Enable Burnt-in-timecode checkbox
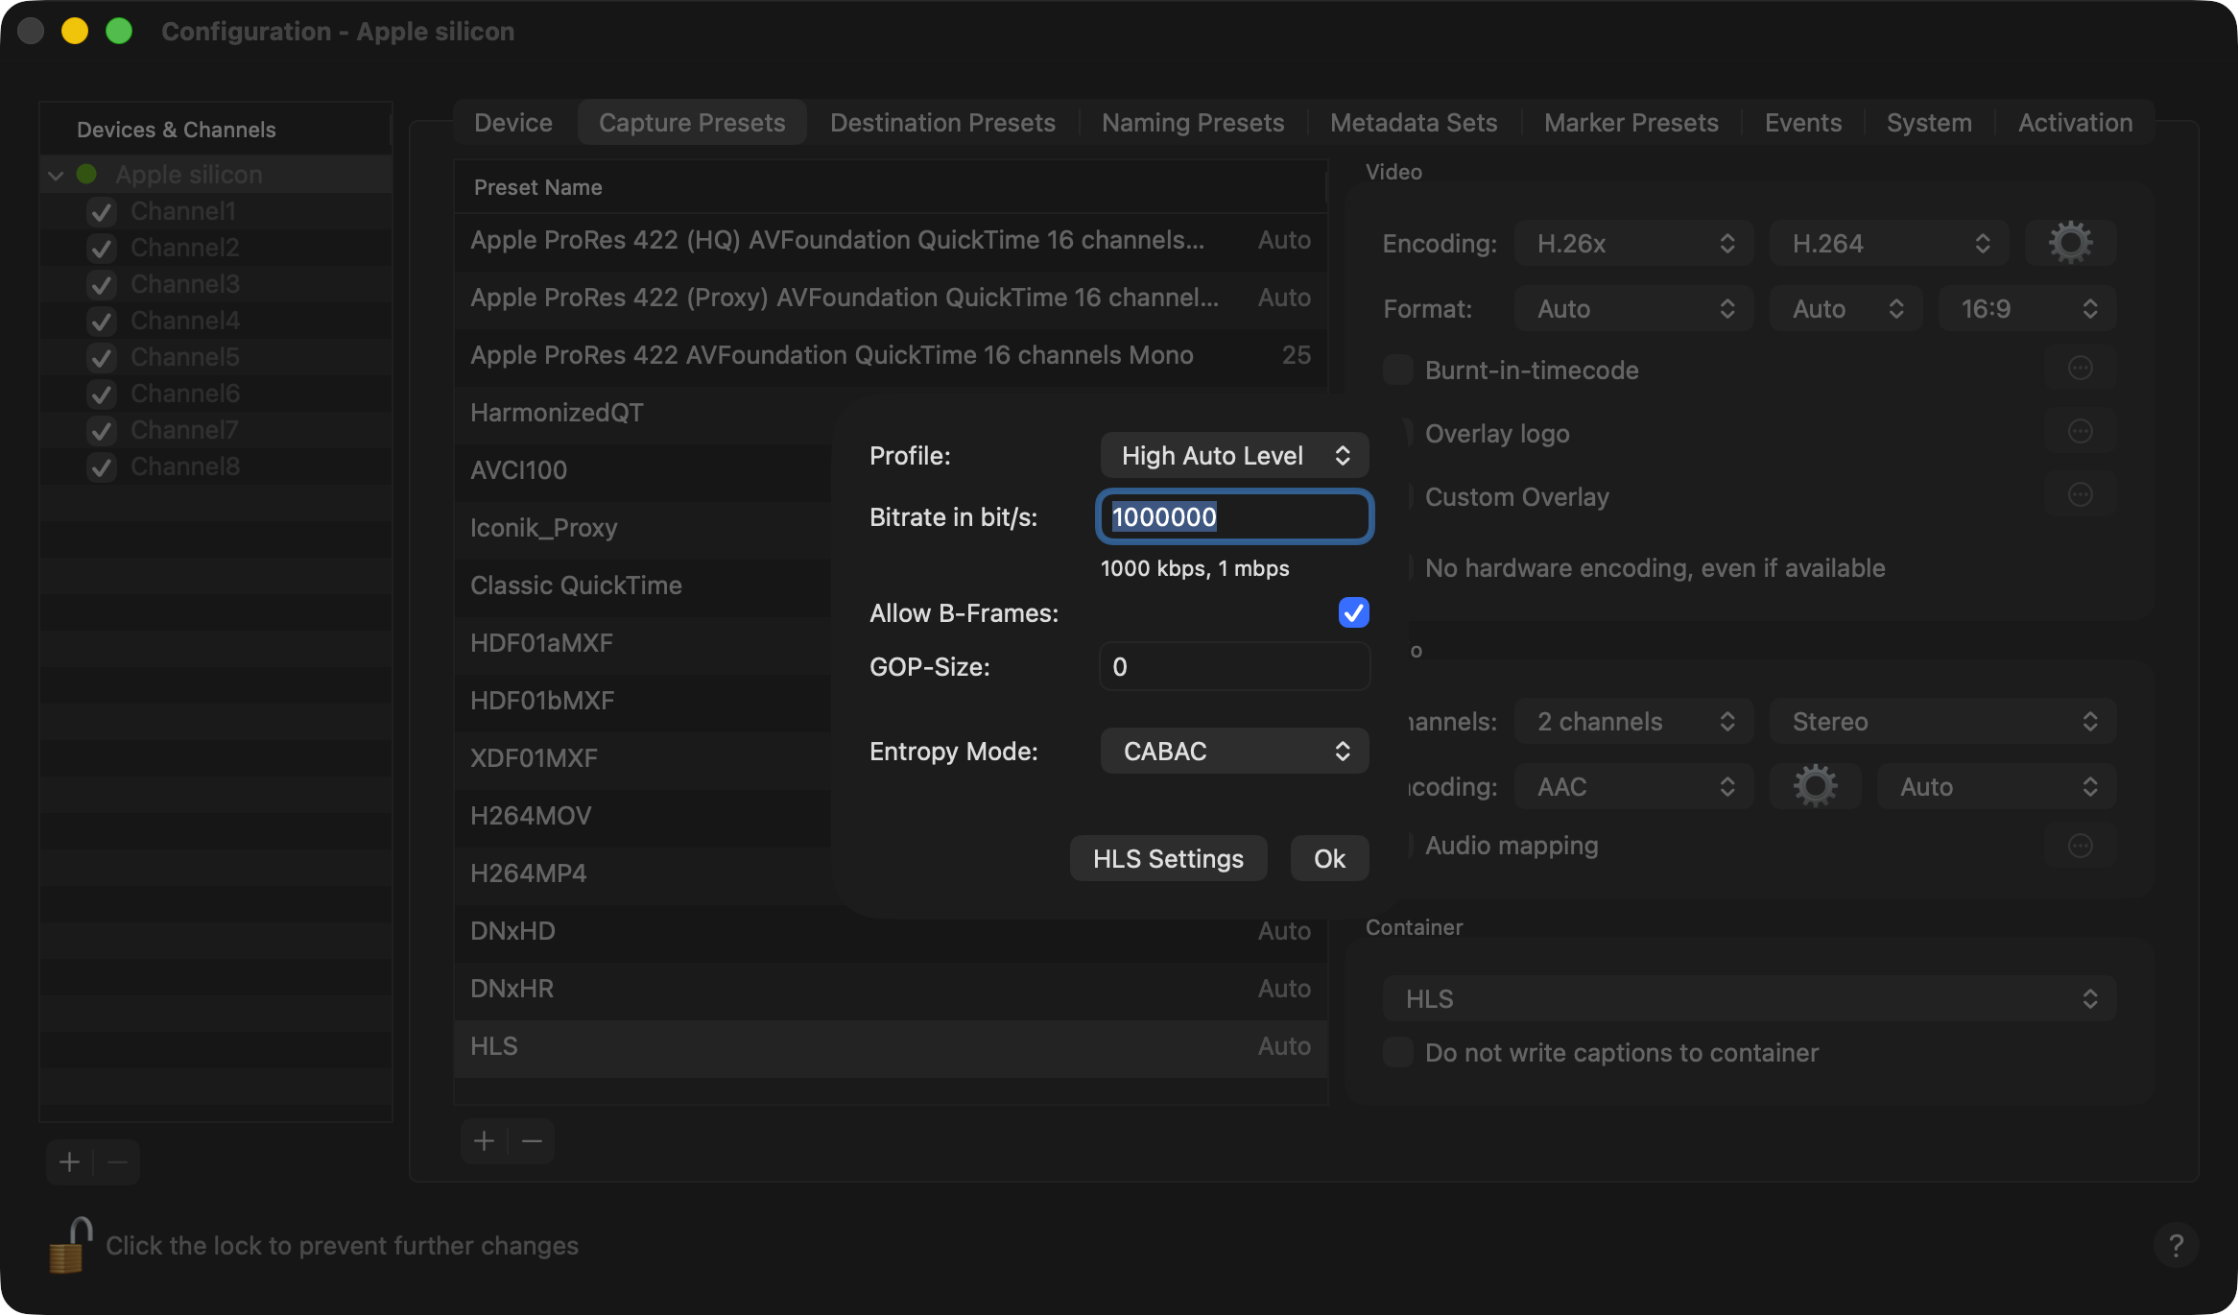The height and width of the screenshot is (1315, 2238). [1397, 370]
